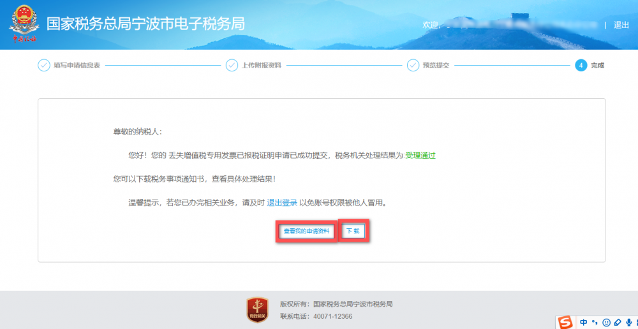The height and width of the screenshot is (329, 638).
Task: Go to the 上传附报资料 step
Action: [262, 66]
